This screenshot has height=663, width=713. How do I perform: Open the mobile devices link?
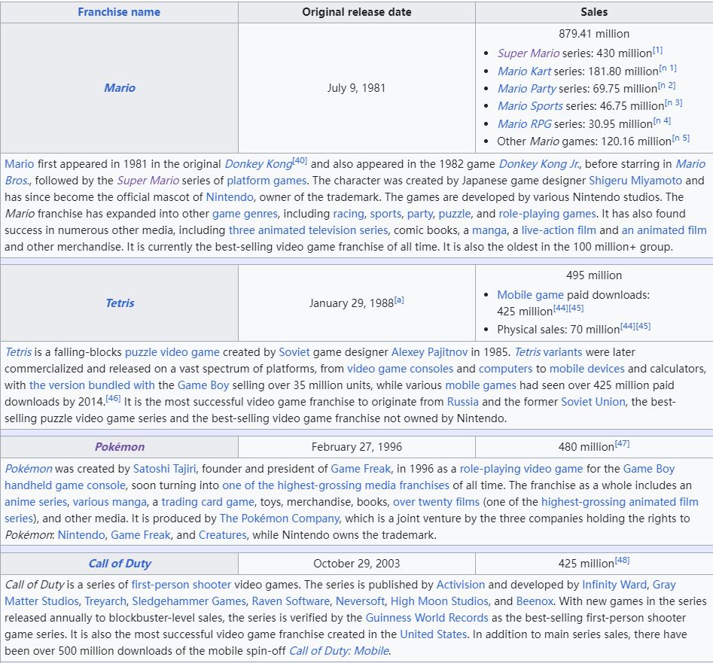pos(587,369)
